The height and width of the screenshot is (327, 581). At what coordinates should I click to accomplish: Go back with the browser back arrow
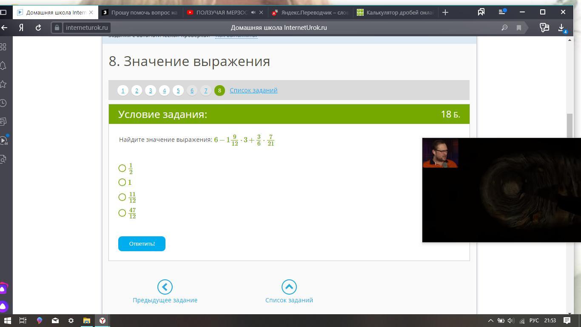point(4,28)
